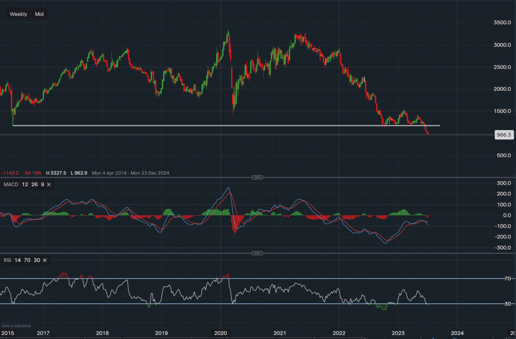Remove the MACD indicator using its X
Screen dimensions: 516x339
[x=50, y=185]
